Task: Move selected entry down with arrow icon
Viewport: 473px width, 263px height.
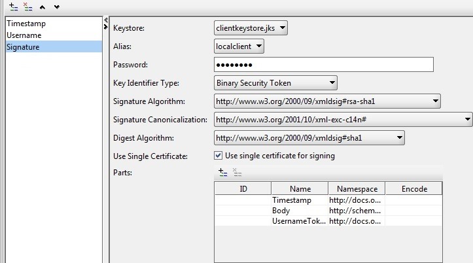Action: (x=57, y=7)
